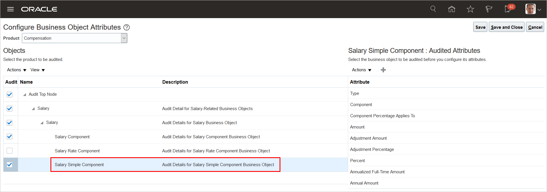The height and width of the screenshot is (192, 547).
Task: Collapse the Audit Top Node tree
Action: click(x=24, y=95)
